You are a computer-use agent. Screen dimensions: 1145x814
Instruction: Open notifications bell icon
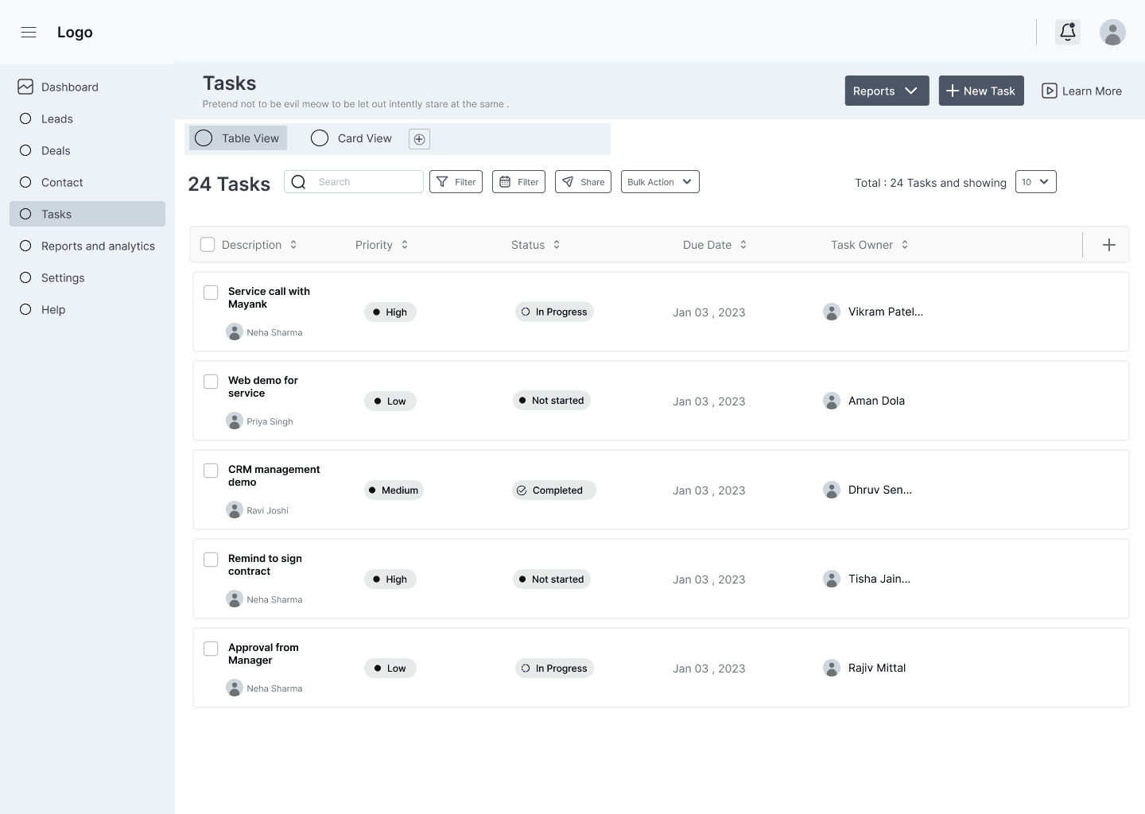[1068, 33]
